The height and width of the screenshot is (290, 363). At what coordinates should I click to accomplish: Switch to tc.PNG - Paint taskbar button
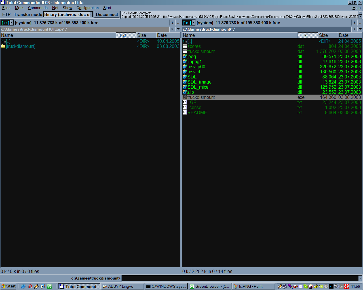253,286
